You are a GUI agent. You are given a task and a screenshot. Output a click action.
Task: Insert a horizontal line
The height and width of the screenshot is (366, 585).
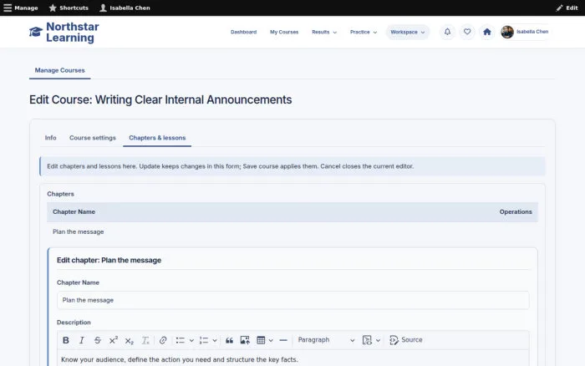(x=283, y=340)
